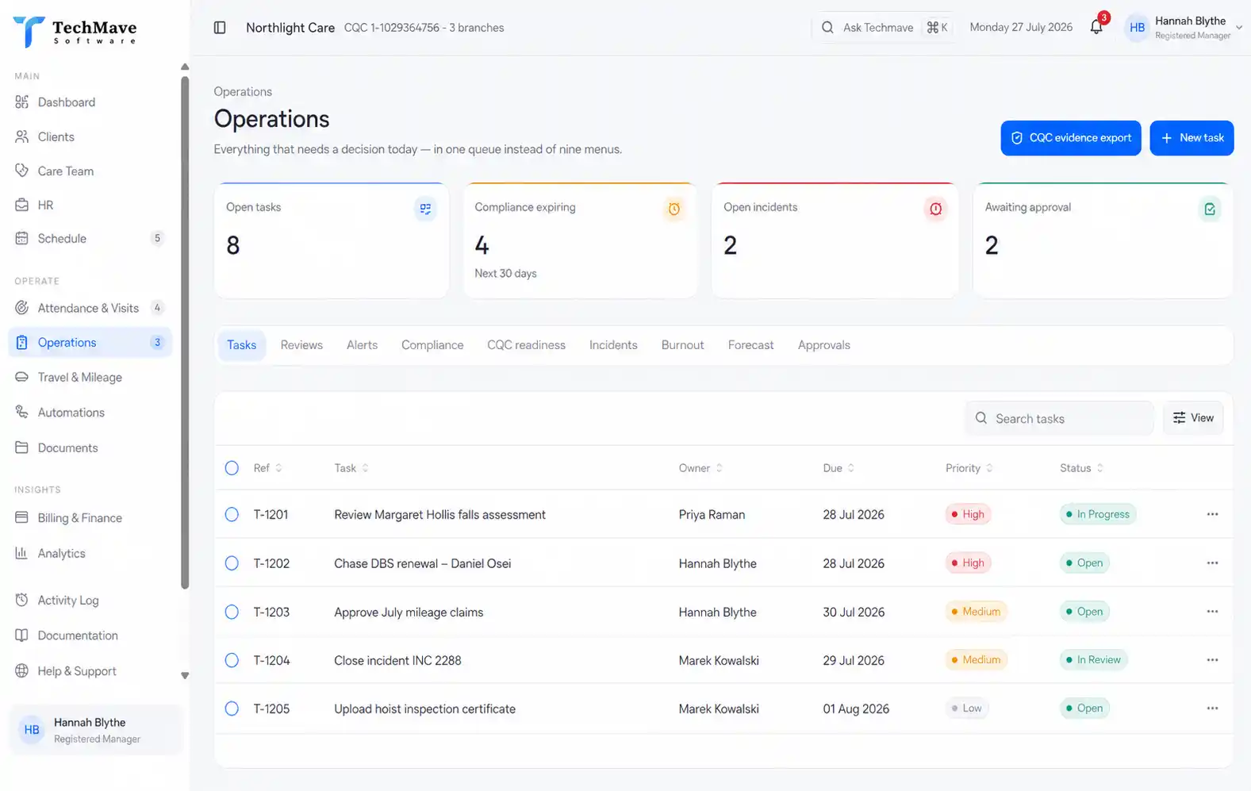Image resolution: width=1251 pixels, height=791 pixels.
Task: Select all tasks with header checkbox
Action: [x=232, y=468]
